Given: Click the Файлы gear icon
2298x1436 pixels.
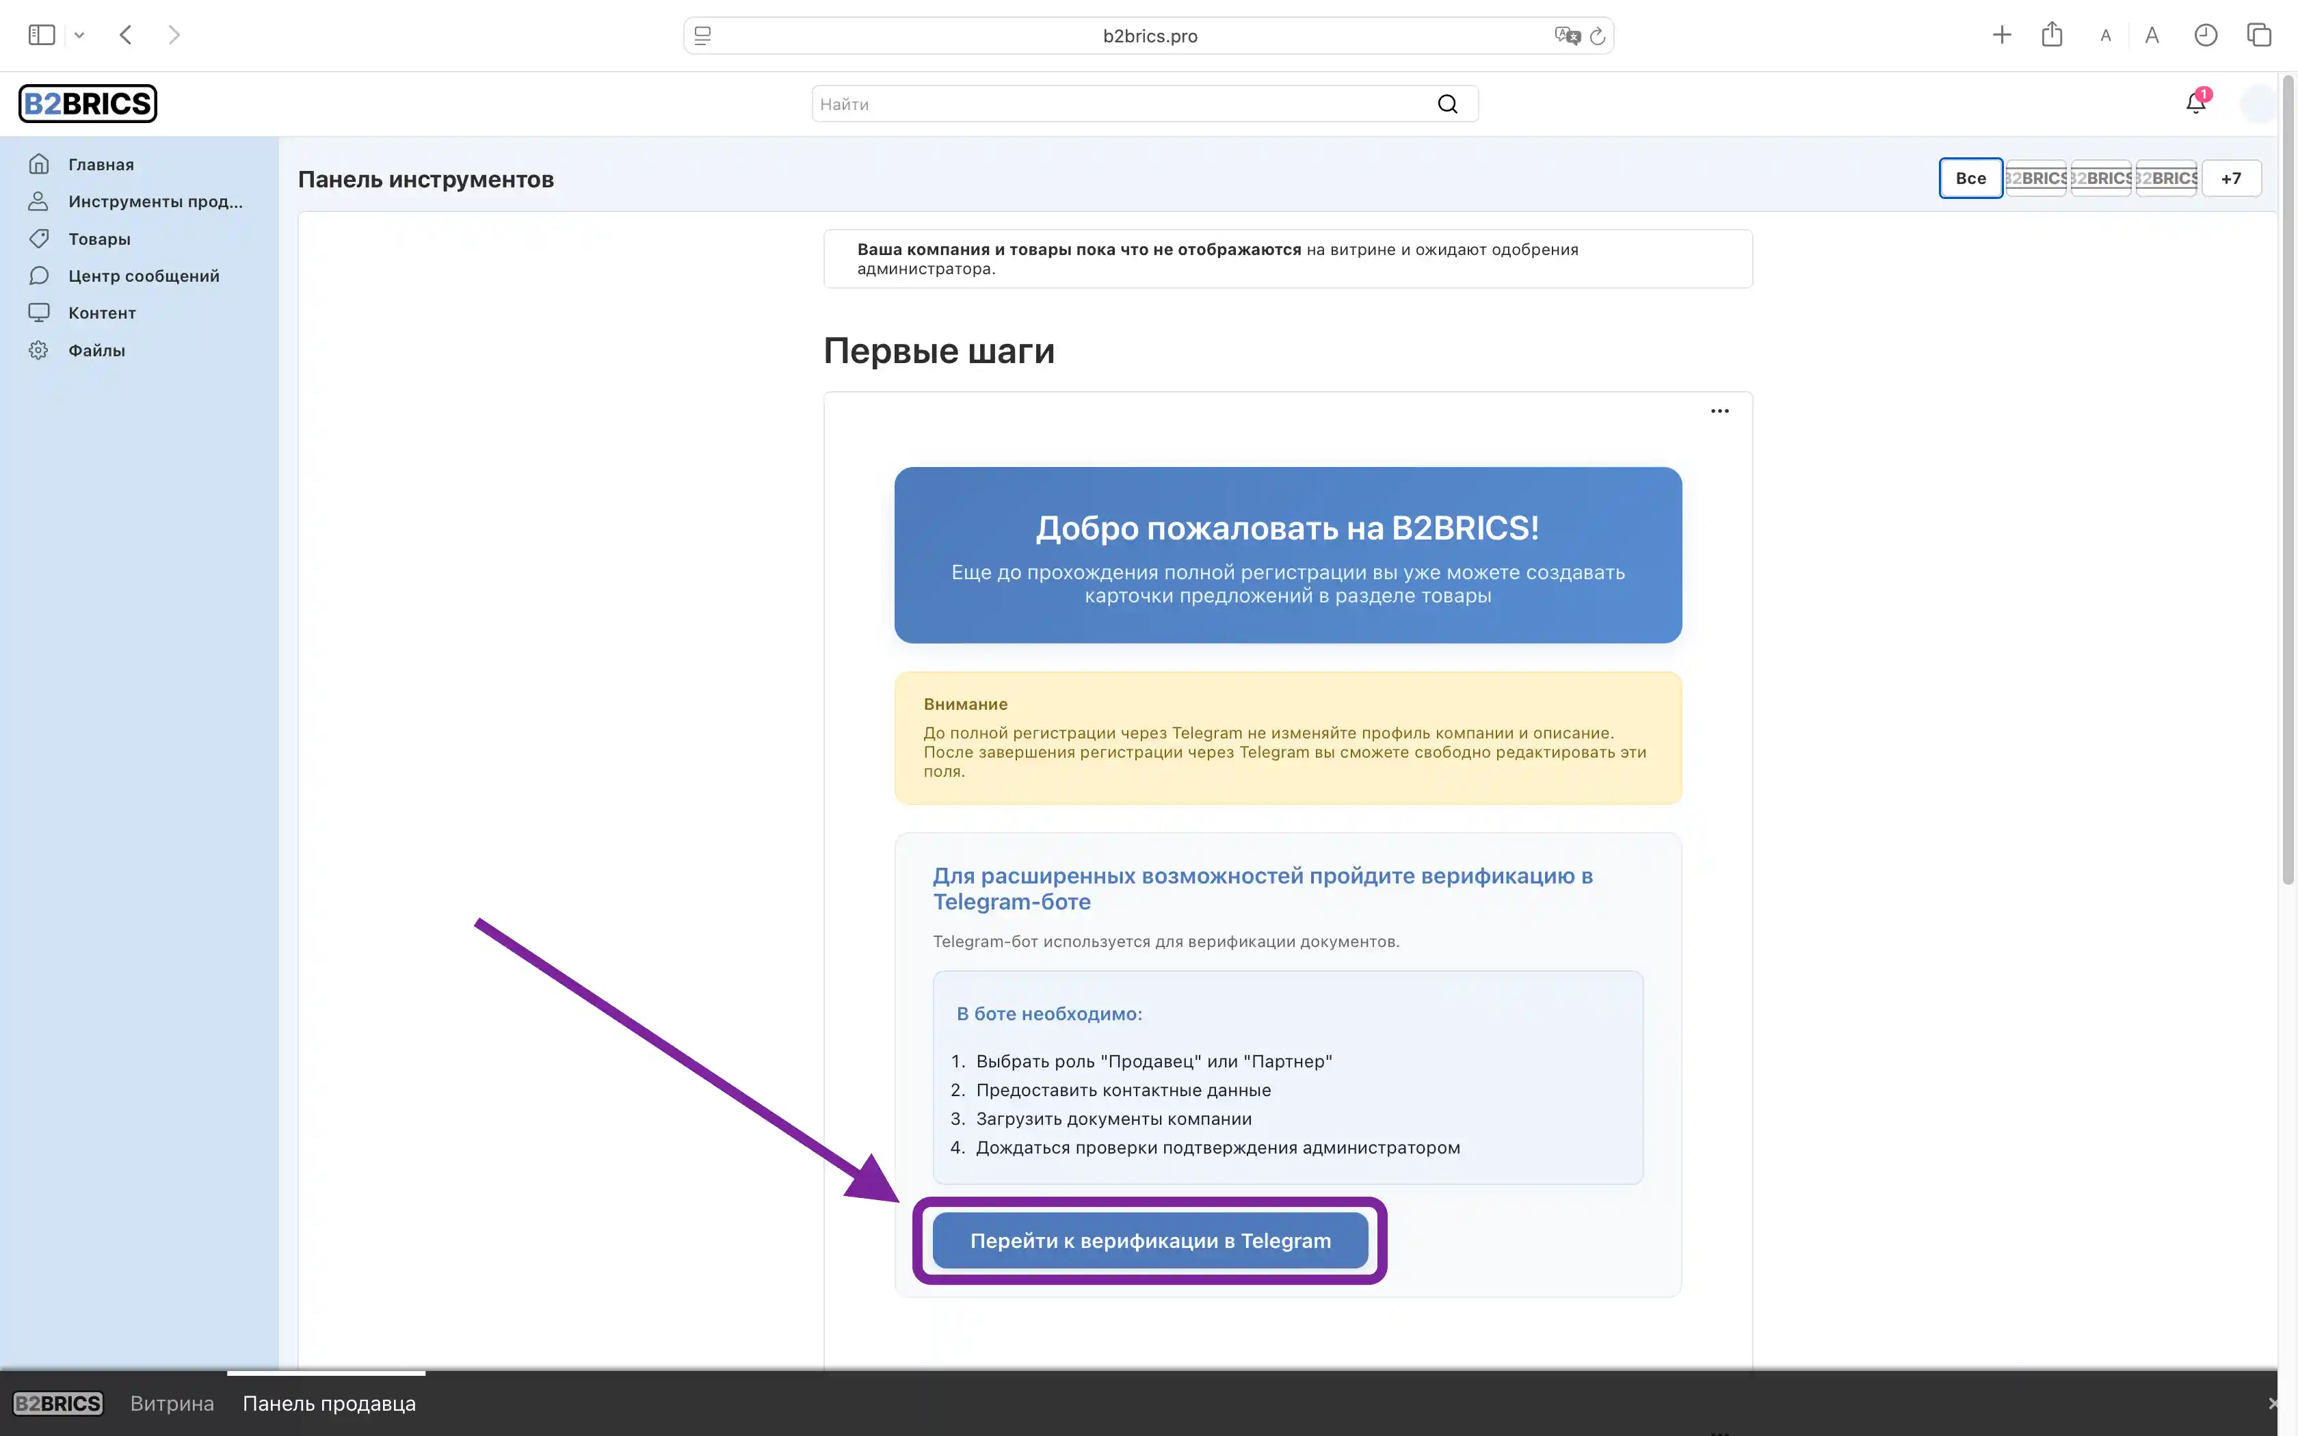Looking at the screenshot, I should coord(39,349).
